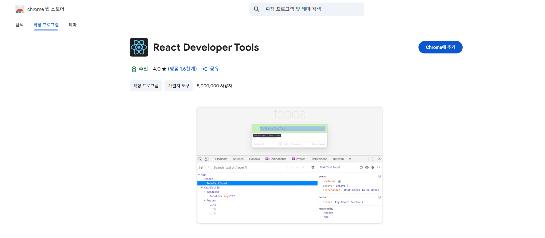Click the 추천 featured badge

pyautogui.click(x=140, y=69)
